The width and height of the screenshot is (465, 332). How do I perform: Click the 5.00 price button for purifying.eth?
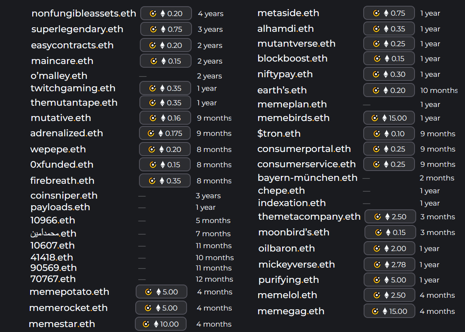tap(390, 280)
